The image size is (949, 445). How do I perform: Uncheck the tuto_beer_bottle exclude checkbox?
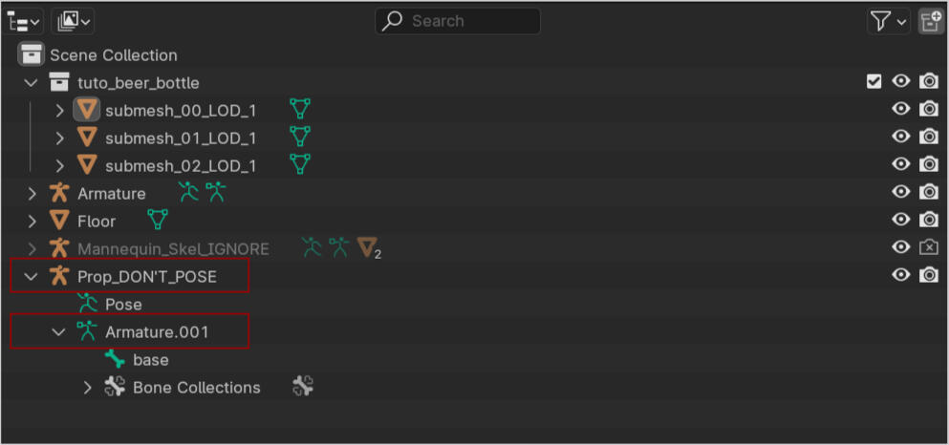[874, 82]
